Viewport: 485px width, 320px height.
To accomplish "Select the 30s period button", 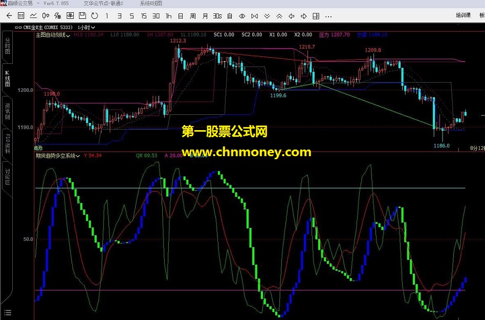I will (x=217, y=16).
